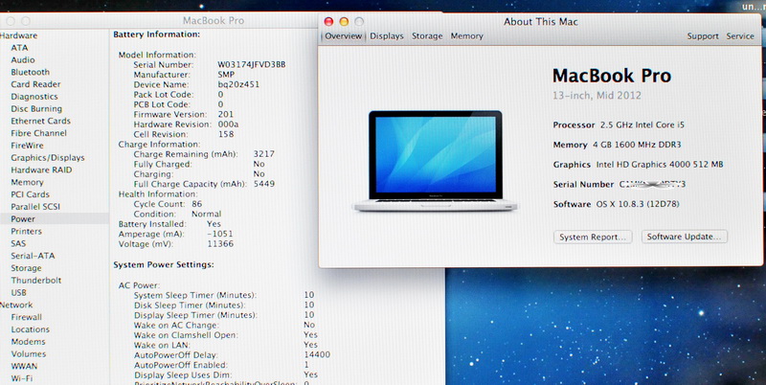Select Hardware RAID in the sidebar
This screenshot has width=766, height=385.
41,170
